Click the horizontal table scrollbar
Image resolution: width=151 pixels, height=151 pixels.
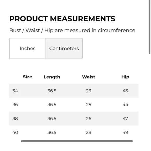(77, 141)
